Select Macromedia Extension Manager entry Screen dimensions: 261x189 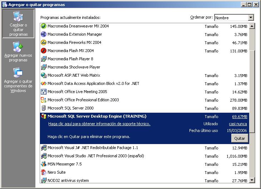pyautogui.click(x=144, y=34)
